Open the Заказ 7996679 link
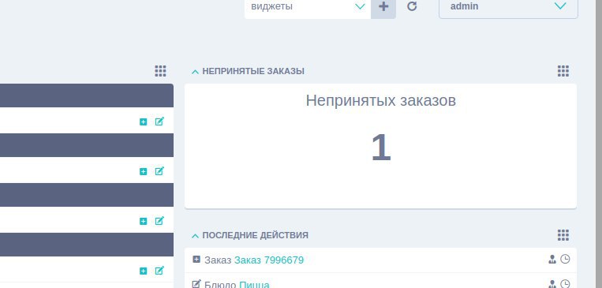The image size is (602, 288). click(x=269, y=260)
